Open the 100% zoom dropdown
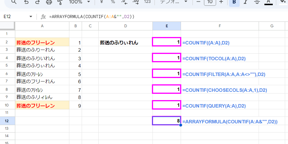The width and height of the screenshot is (288, 144). tap(79, 2)
